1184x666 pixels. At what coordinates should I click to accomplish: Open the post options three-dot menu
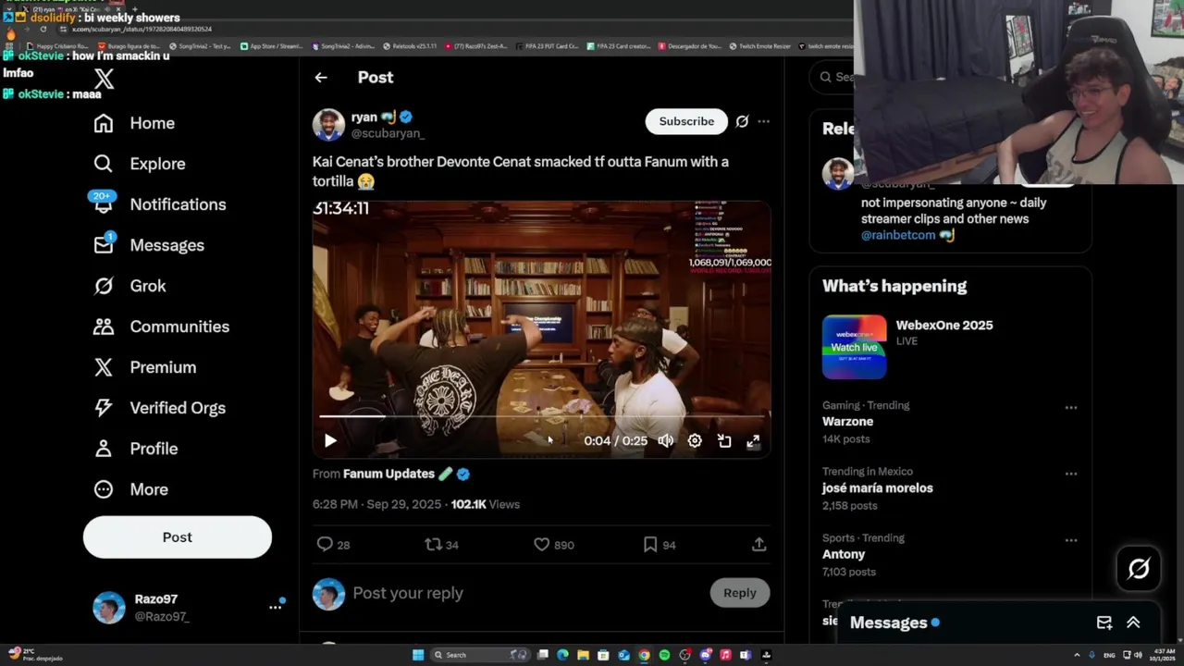pyautogui.click(x=763, y=121)
